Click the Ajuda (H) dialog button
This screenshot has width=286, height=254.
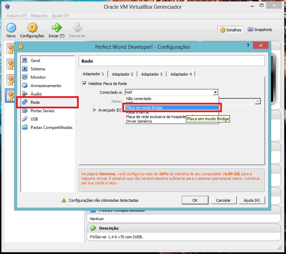tap(252, 200)
